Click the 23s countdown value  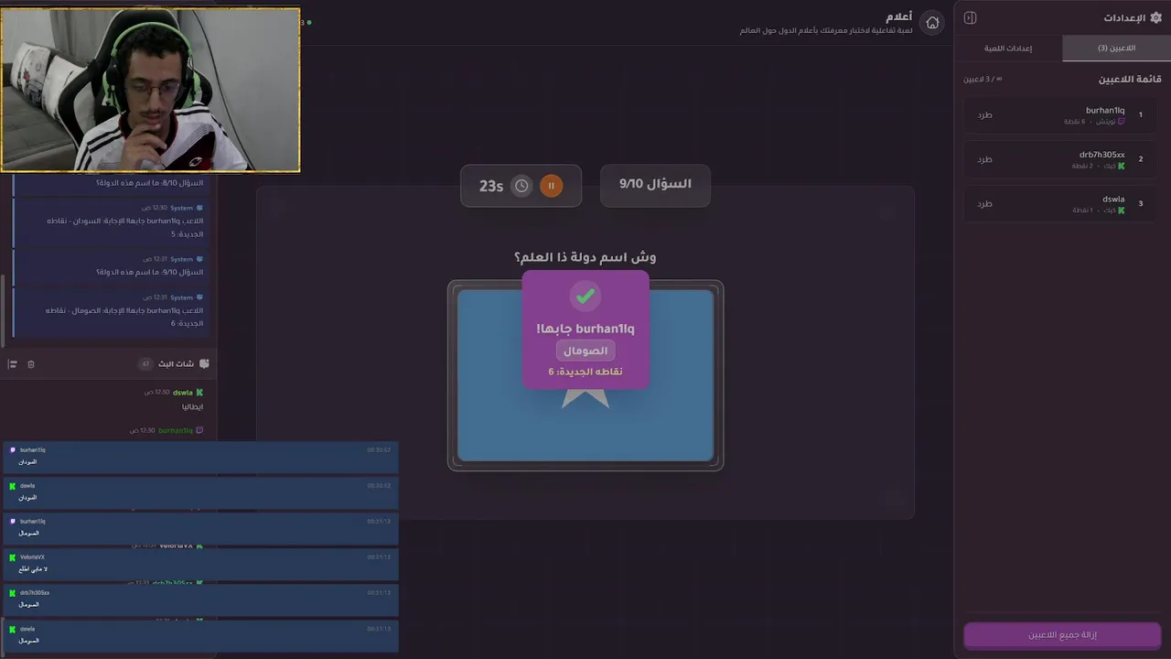click(491, 186)
